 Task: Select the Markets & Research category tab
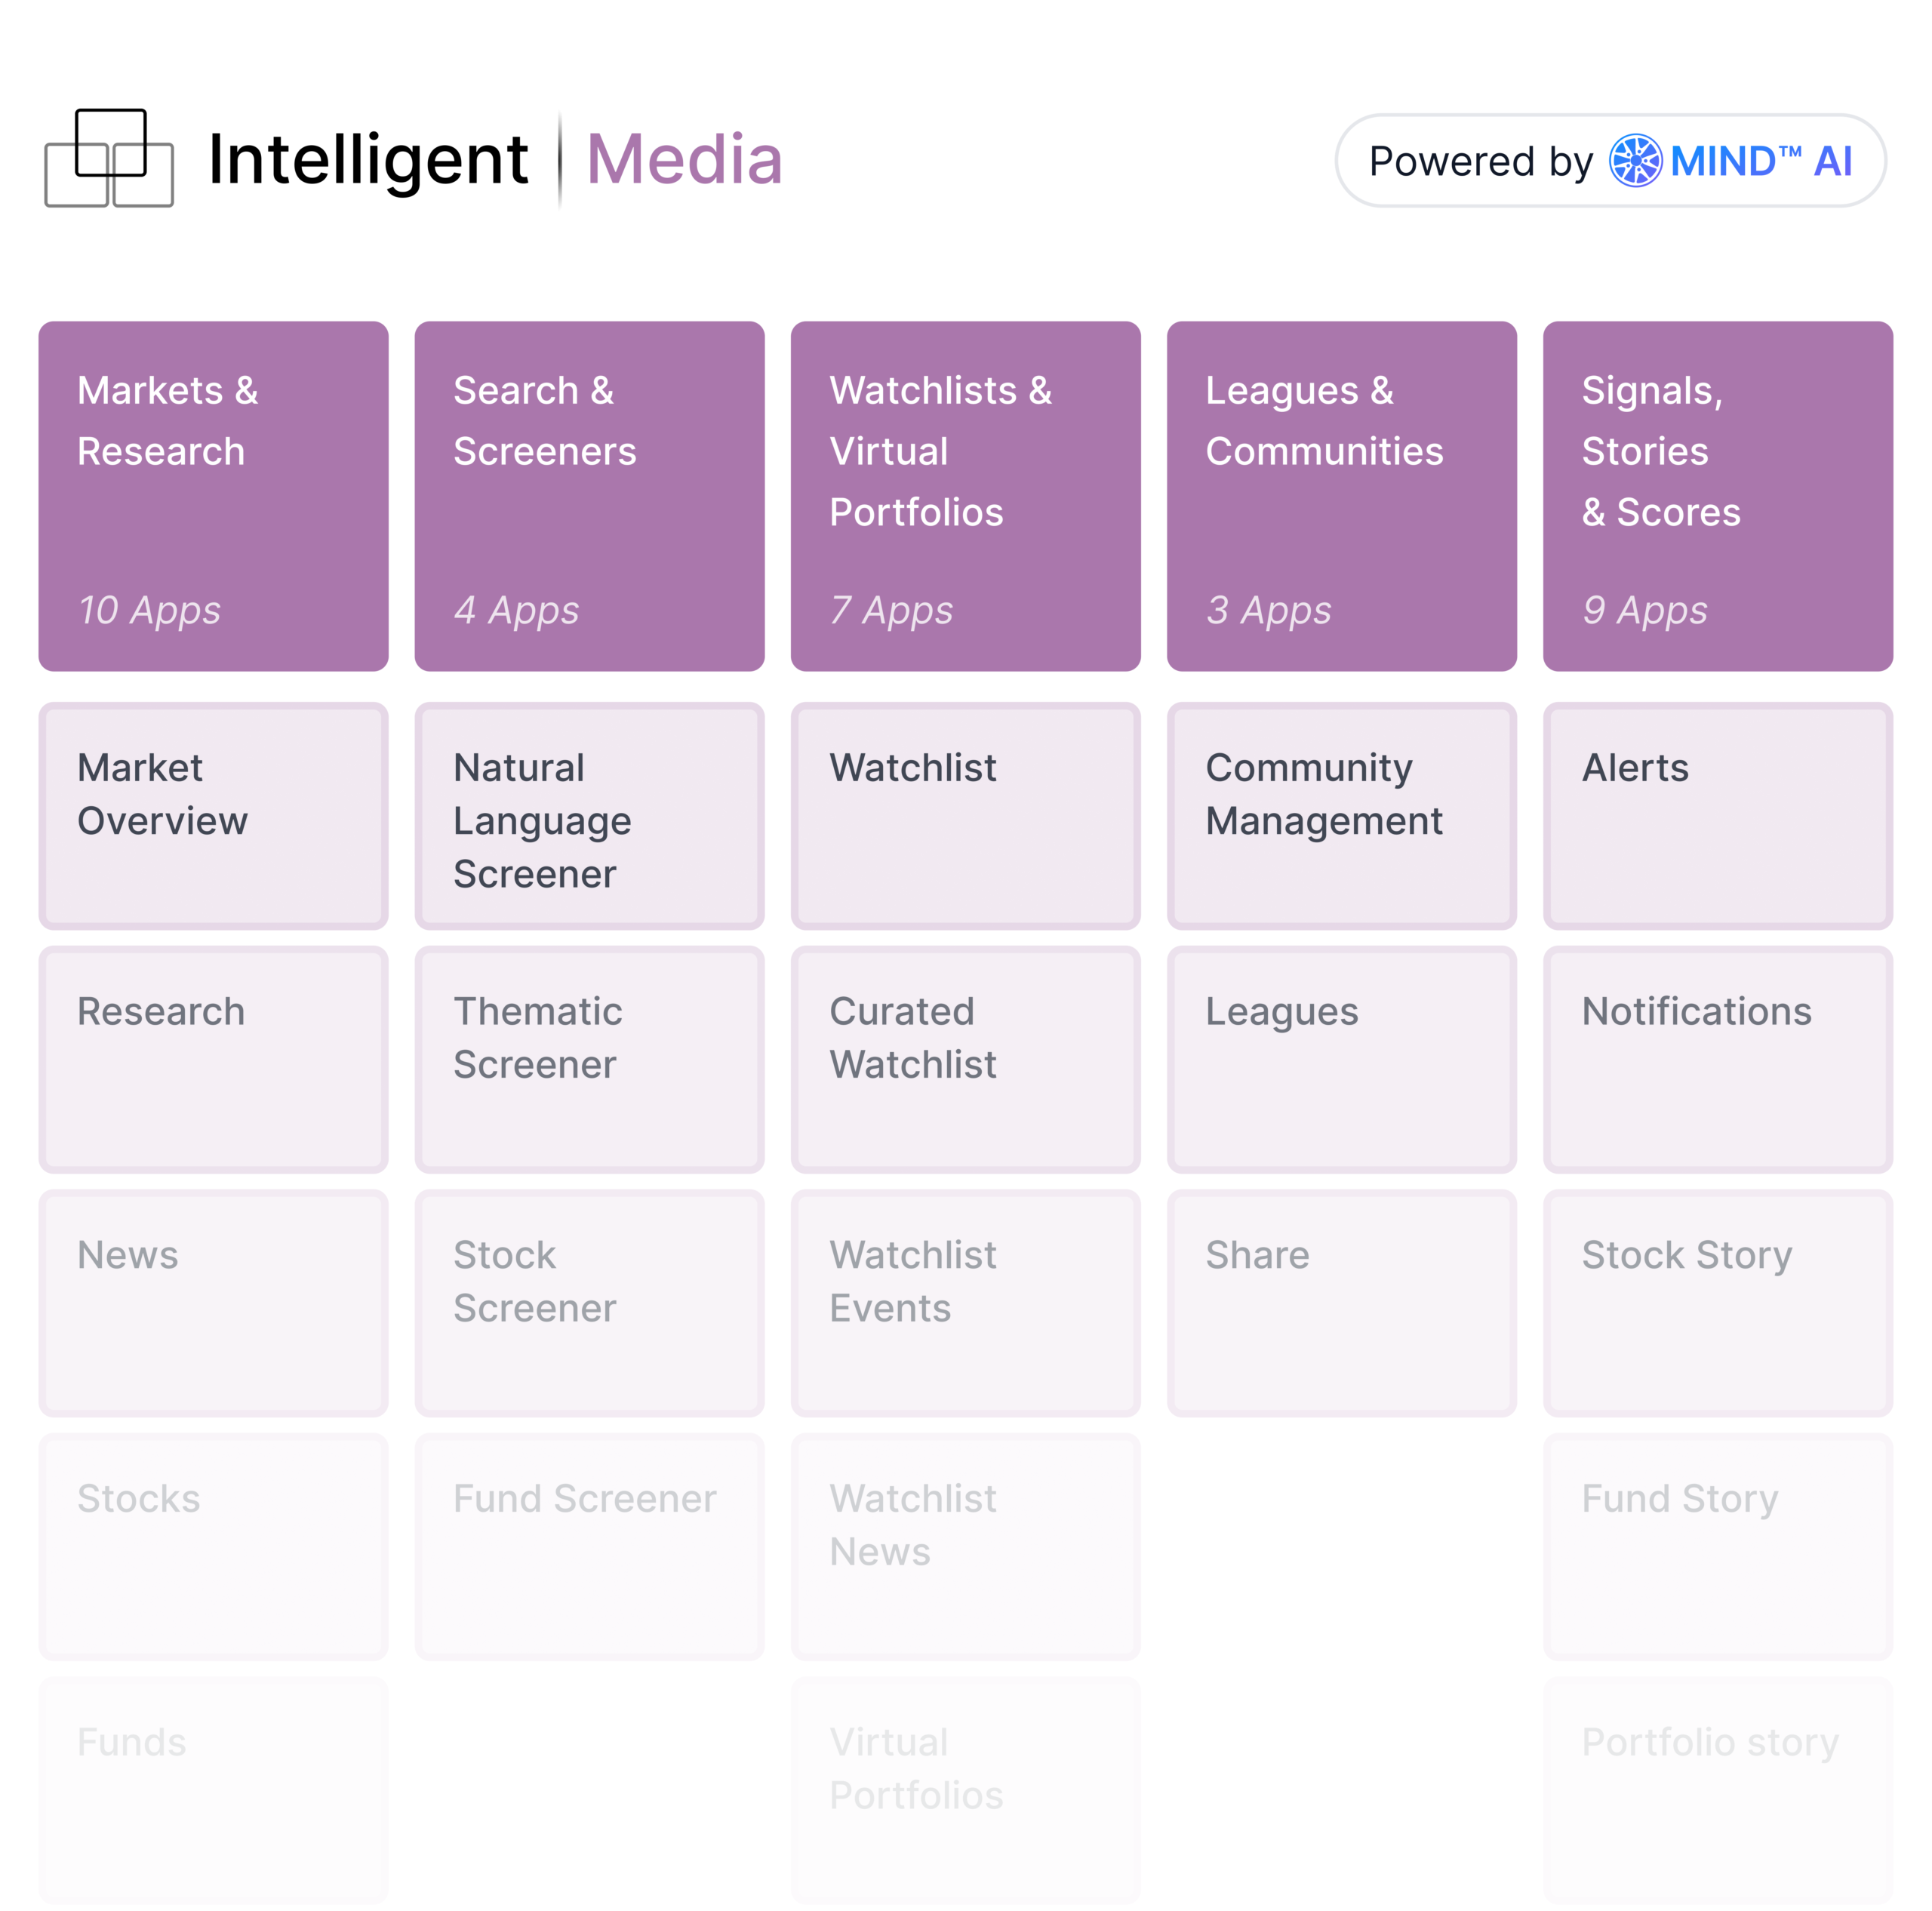(213, 496)
